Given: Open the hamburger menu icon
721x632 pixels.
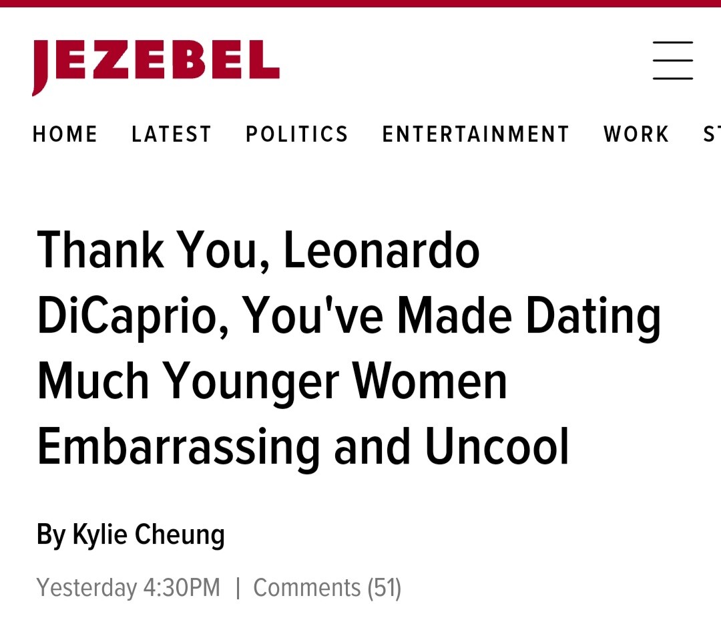Looking at the screenshot, I should click(x=673, y=60).
